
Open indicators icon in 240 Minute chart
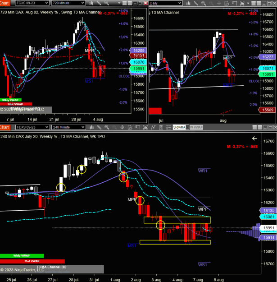[145, 127]
